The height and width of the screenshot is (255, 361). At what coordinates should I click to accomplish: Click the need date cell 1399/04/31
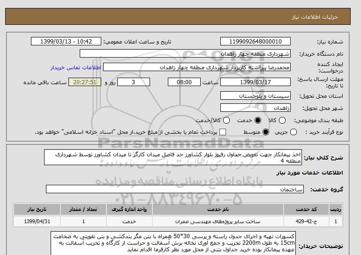pos(37,221)
